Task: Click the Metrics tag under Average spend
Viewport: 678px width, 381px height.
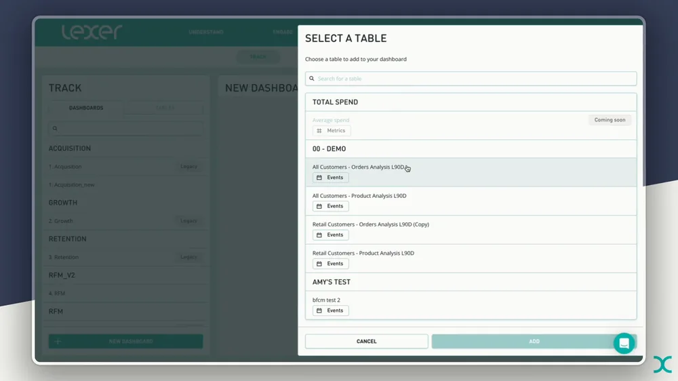Action: pos(332,131)
